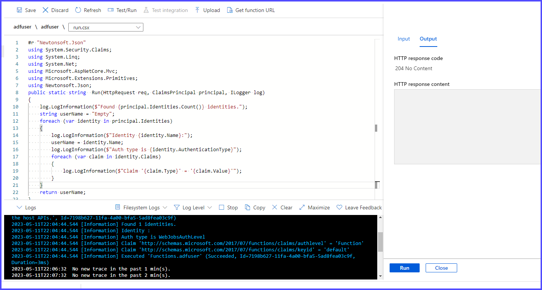Click the Logs label text
Image resolution: width=542 pixels, height=290 pixels.
click(x=31, y=207)
